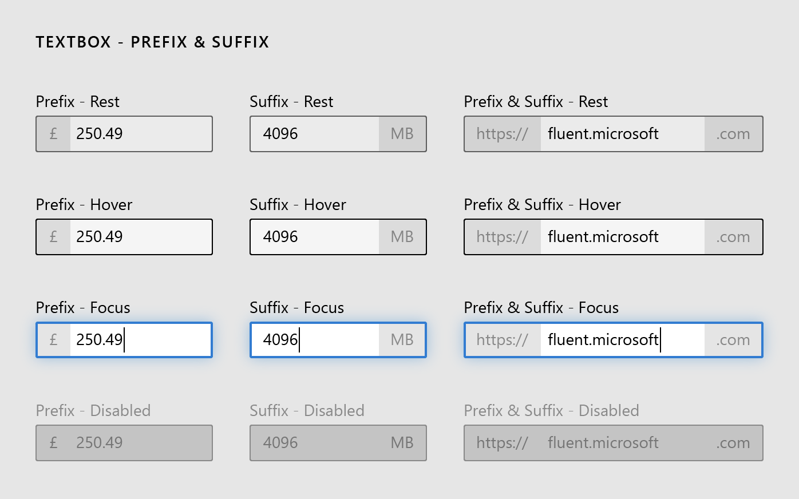Click the 250.49 value in Prefix - Hover
The height and width of the screenshot is (499, 799).
coord(98,237)
